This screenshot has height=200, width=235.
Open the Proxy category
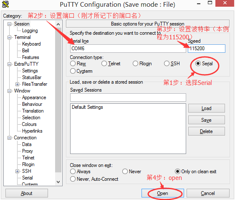click(27, 151)
